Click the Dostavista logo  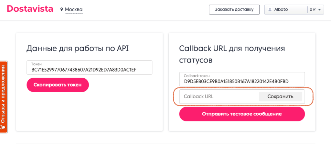[30, 9]
